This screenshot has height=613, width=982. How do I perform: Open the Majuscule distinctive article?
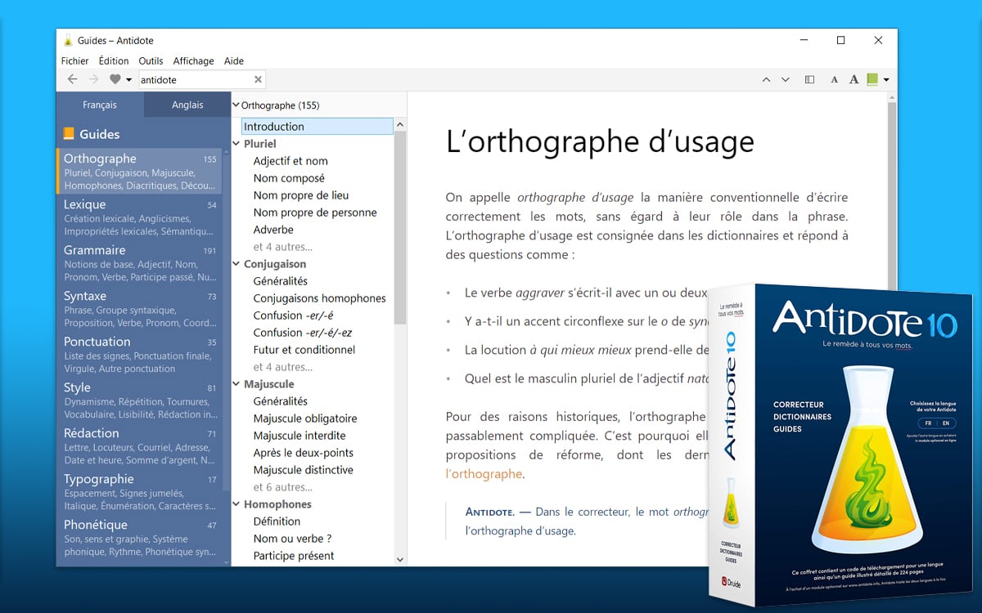pos(304,470)
